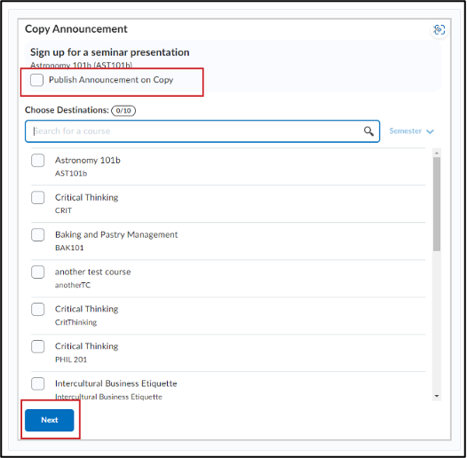The width and height of the screenshot is (467, 458).
Task: Click the Intercultural Business Etiquette course name
Action: 115,383
